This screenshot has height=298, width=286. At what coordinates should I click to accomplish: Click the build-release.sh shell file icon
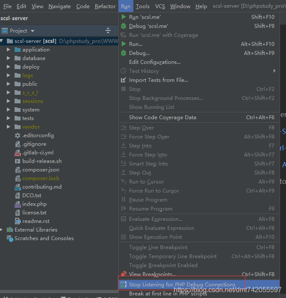click(18, 161)
